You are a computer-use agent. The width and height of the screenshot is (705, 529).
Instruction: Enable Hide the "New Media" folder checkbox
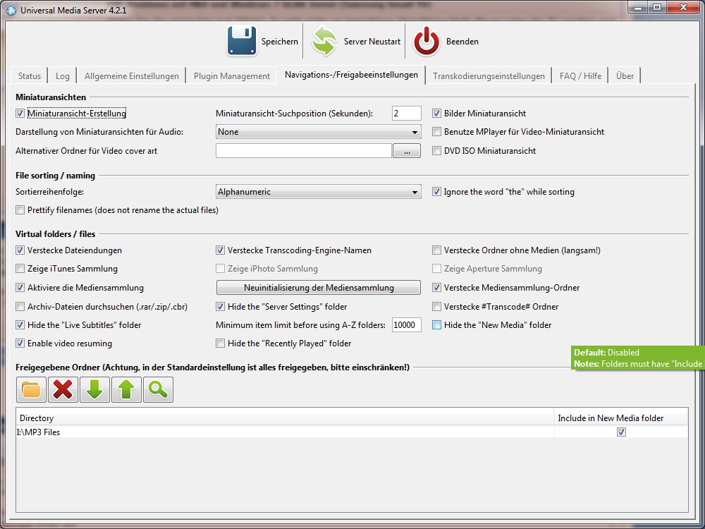click(x=436, y=324)
